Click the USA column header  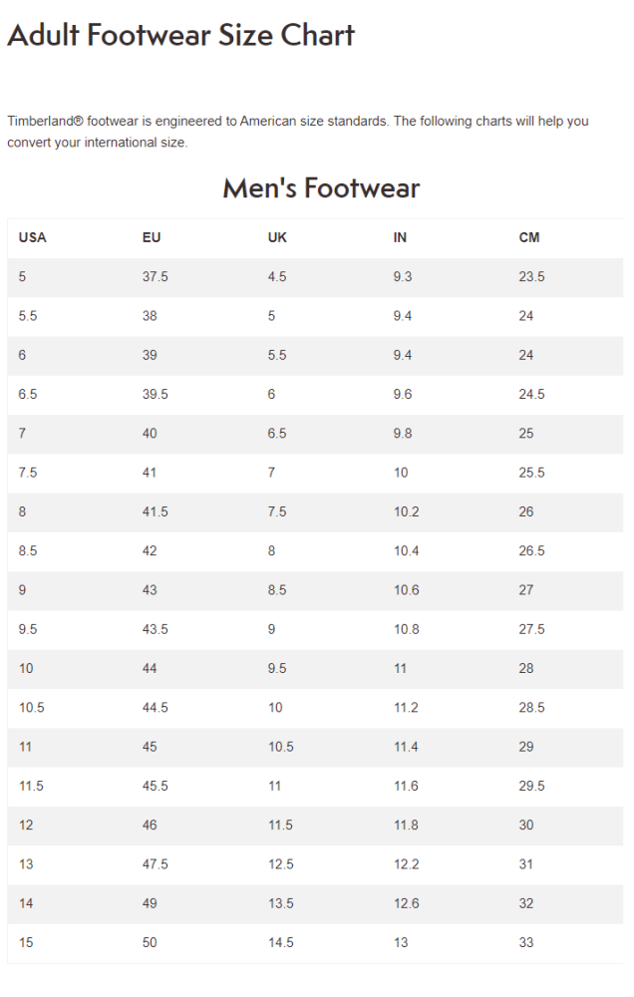32,237
